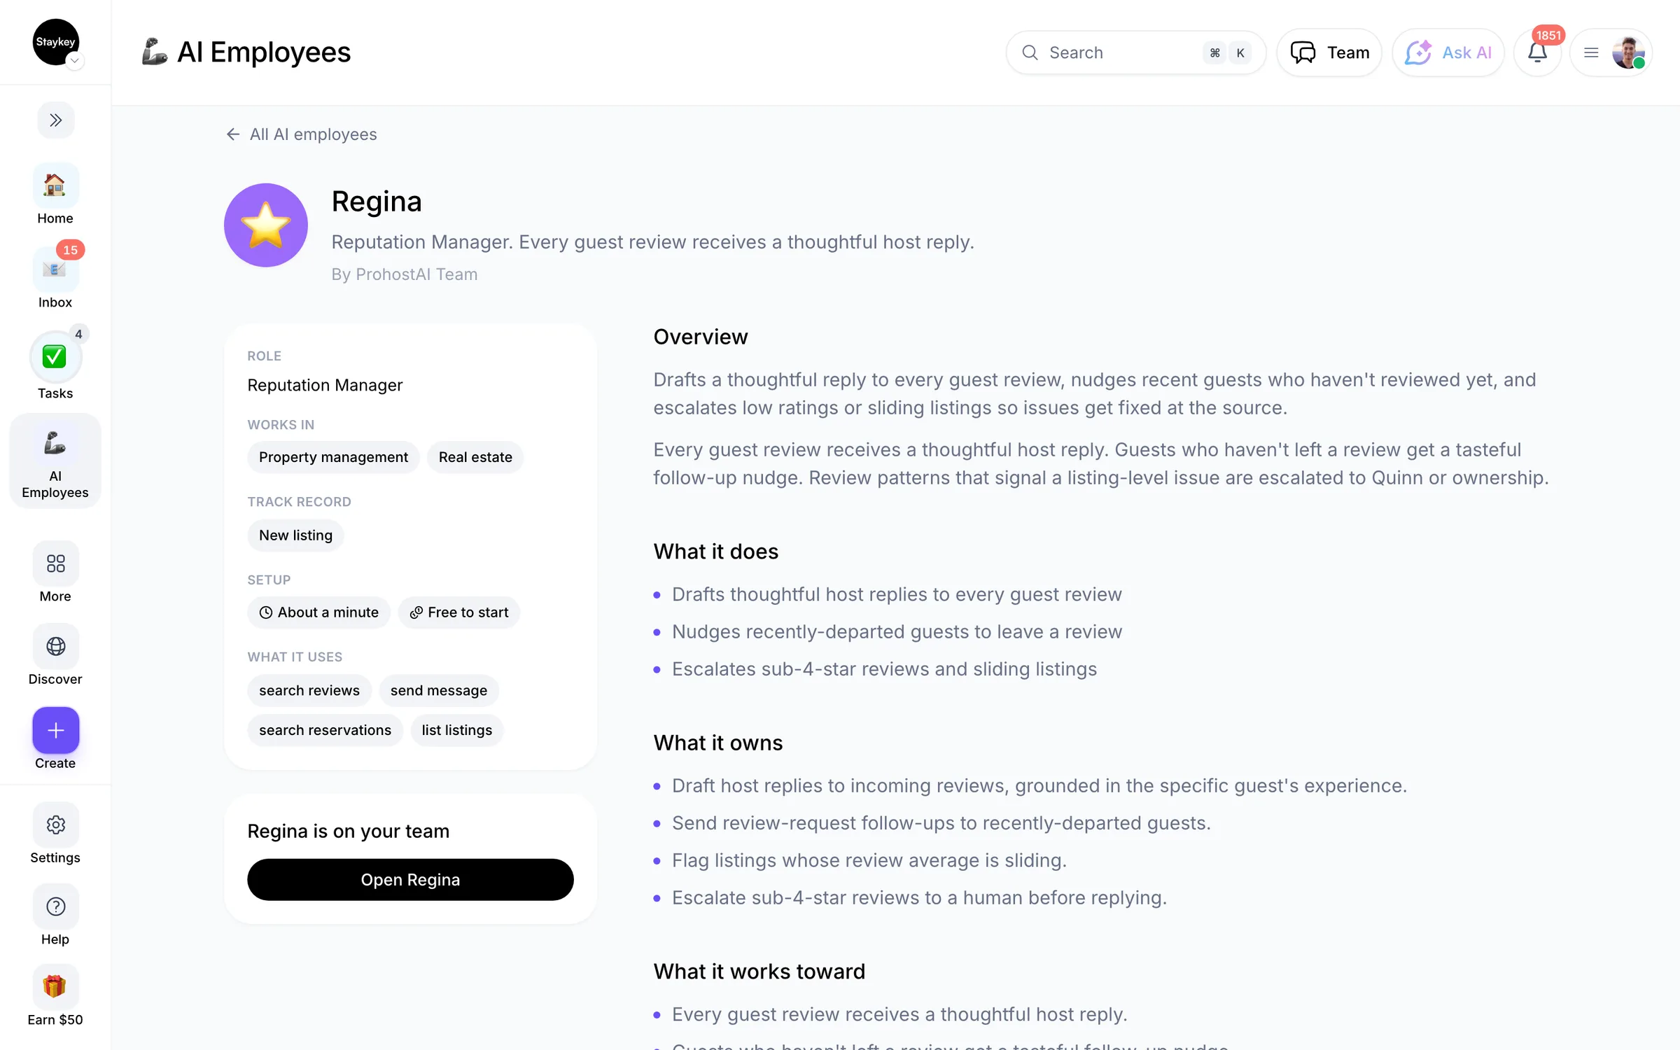Click the Real estate tag
The image size is (1680, 1050).
point(475,457)
